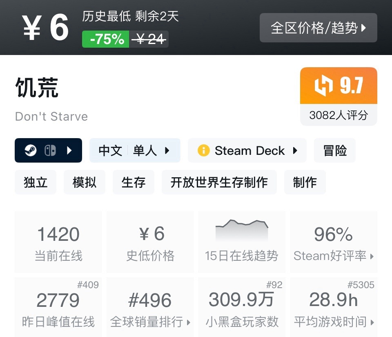
Task: Tap the #5305 rank label
Action: point(361,284)
